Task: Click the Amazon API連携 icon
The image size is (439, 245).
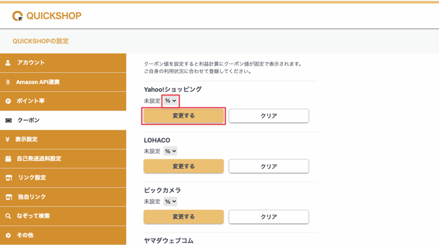Action: 8,82
